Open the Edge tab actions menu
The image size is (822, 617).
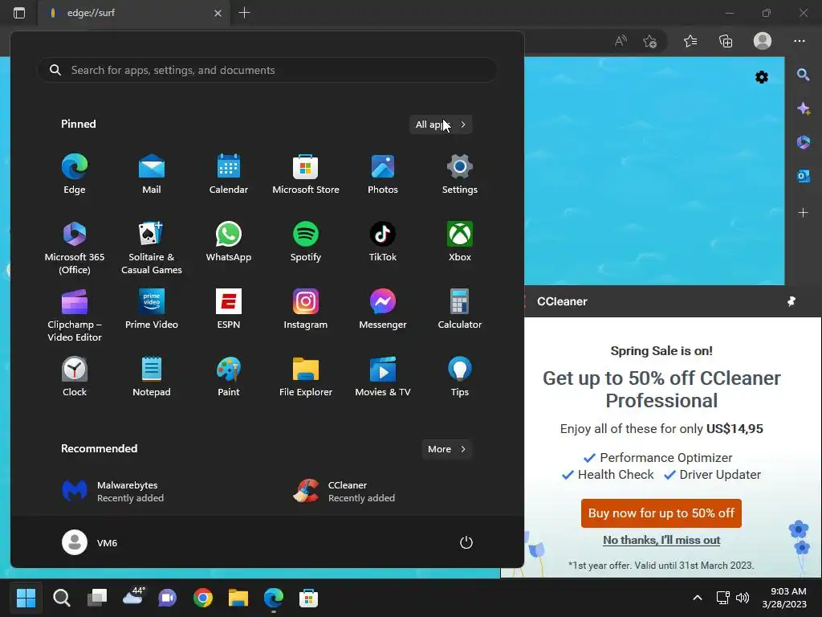(x=19, y=13)
